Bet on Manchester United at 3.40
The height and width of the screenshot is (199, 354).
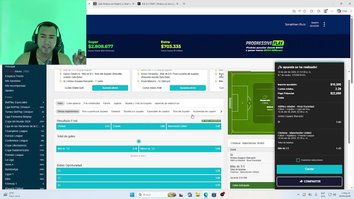(x=194, y=126)
